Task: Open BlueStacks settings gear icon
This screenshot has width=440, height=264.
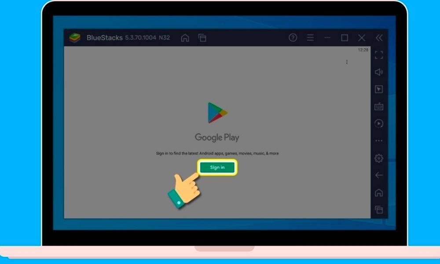Action: 378,158
